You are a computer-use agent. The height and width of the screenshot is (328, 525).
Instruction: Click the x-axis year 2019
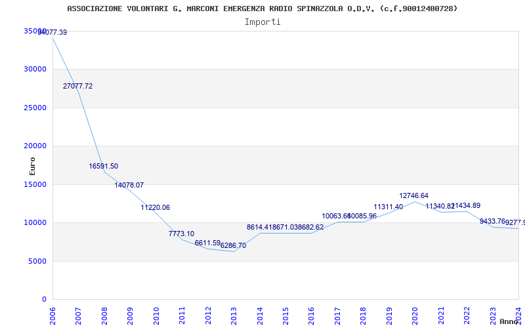(x=389, y=316)
